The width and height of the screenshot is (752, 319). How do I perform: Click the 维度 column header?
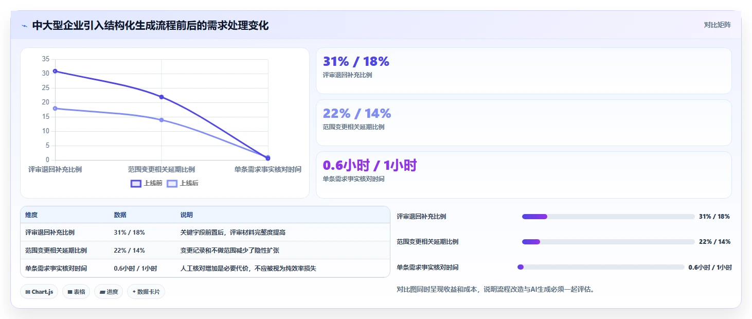point(31,215)
